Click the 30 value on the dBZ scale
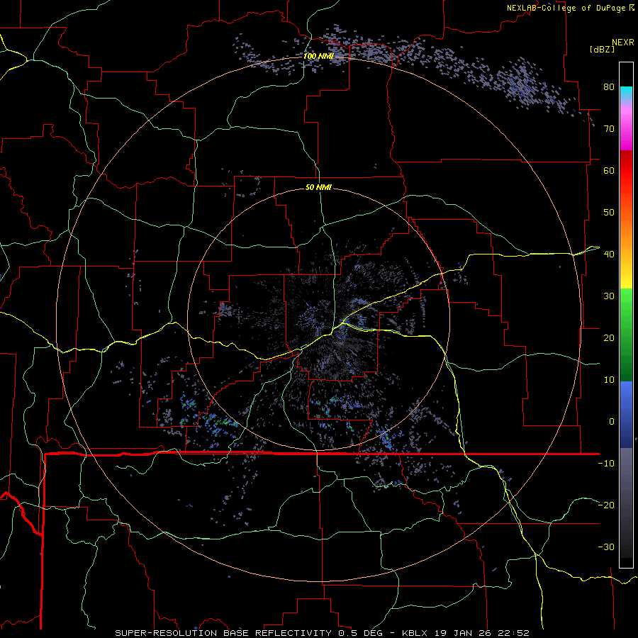Screen dimensions: 638x638 pyautogui.click(x=609, y=296)
